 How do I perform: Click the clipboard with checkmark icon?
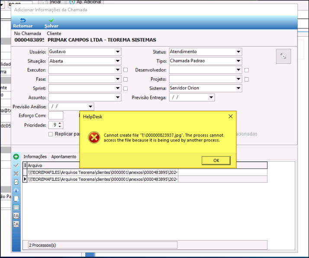[x=16, y=182]
